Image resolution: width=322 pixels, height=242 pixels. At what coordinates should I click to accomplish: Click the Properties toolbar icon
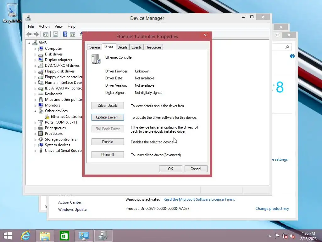[55, 34]
